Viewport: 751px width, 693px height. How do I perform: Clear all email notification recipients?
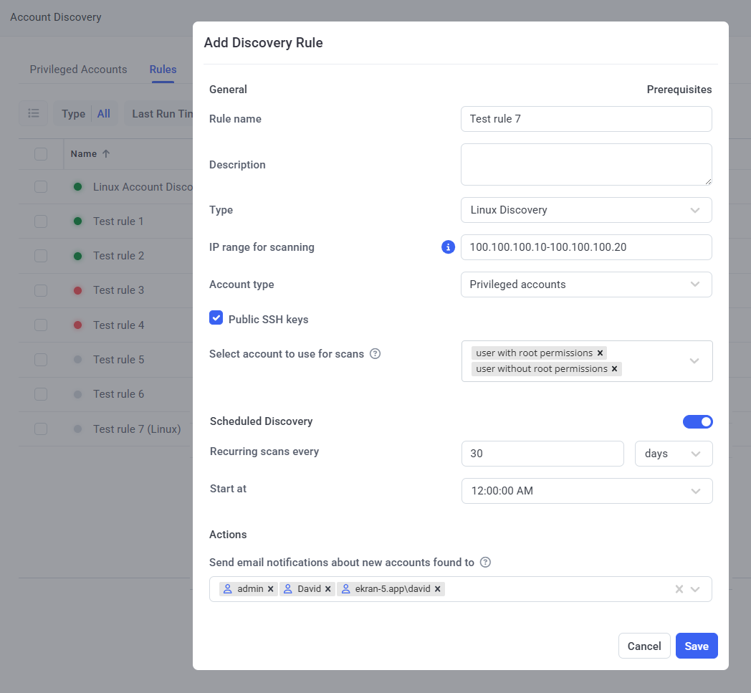(679, 589)
